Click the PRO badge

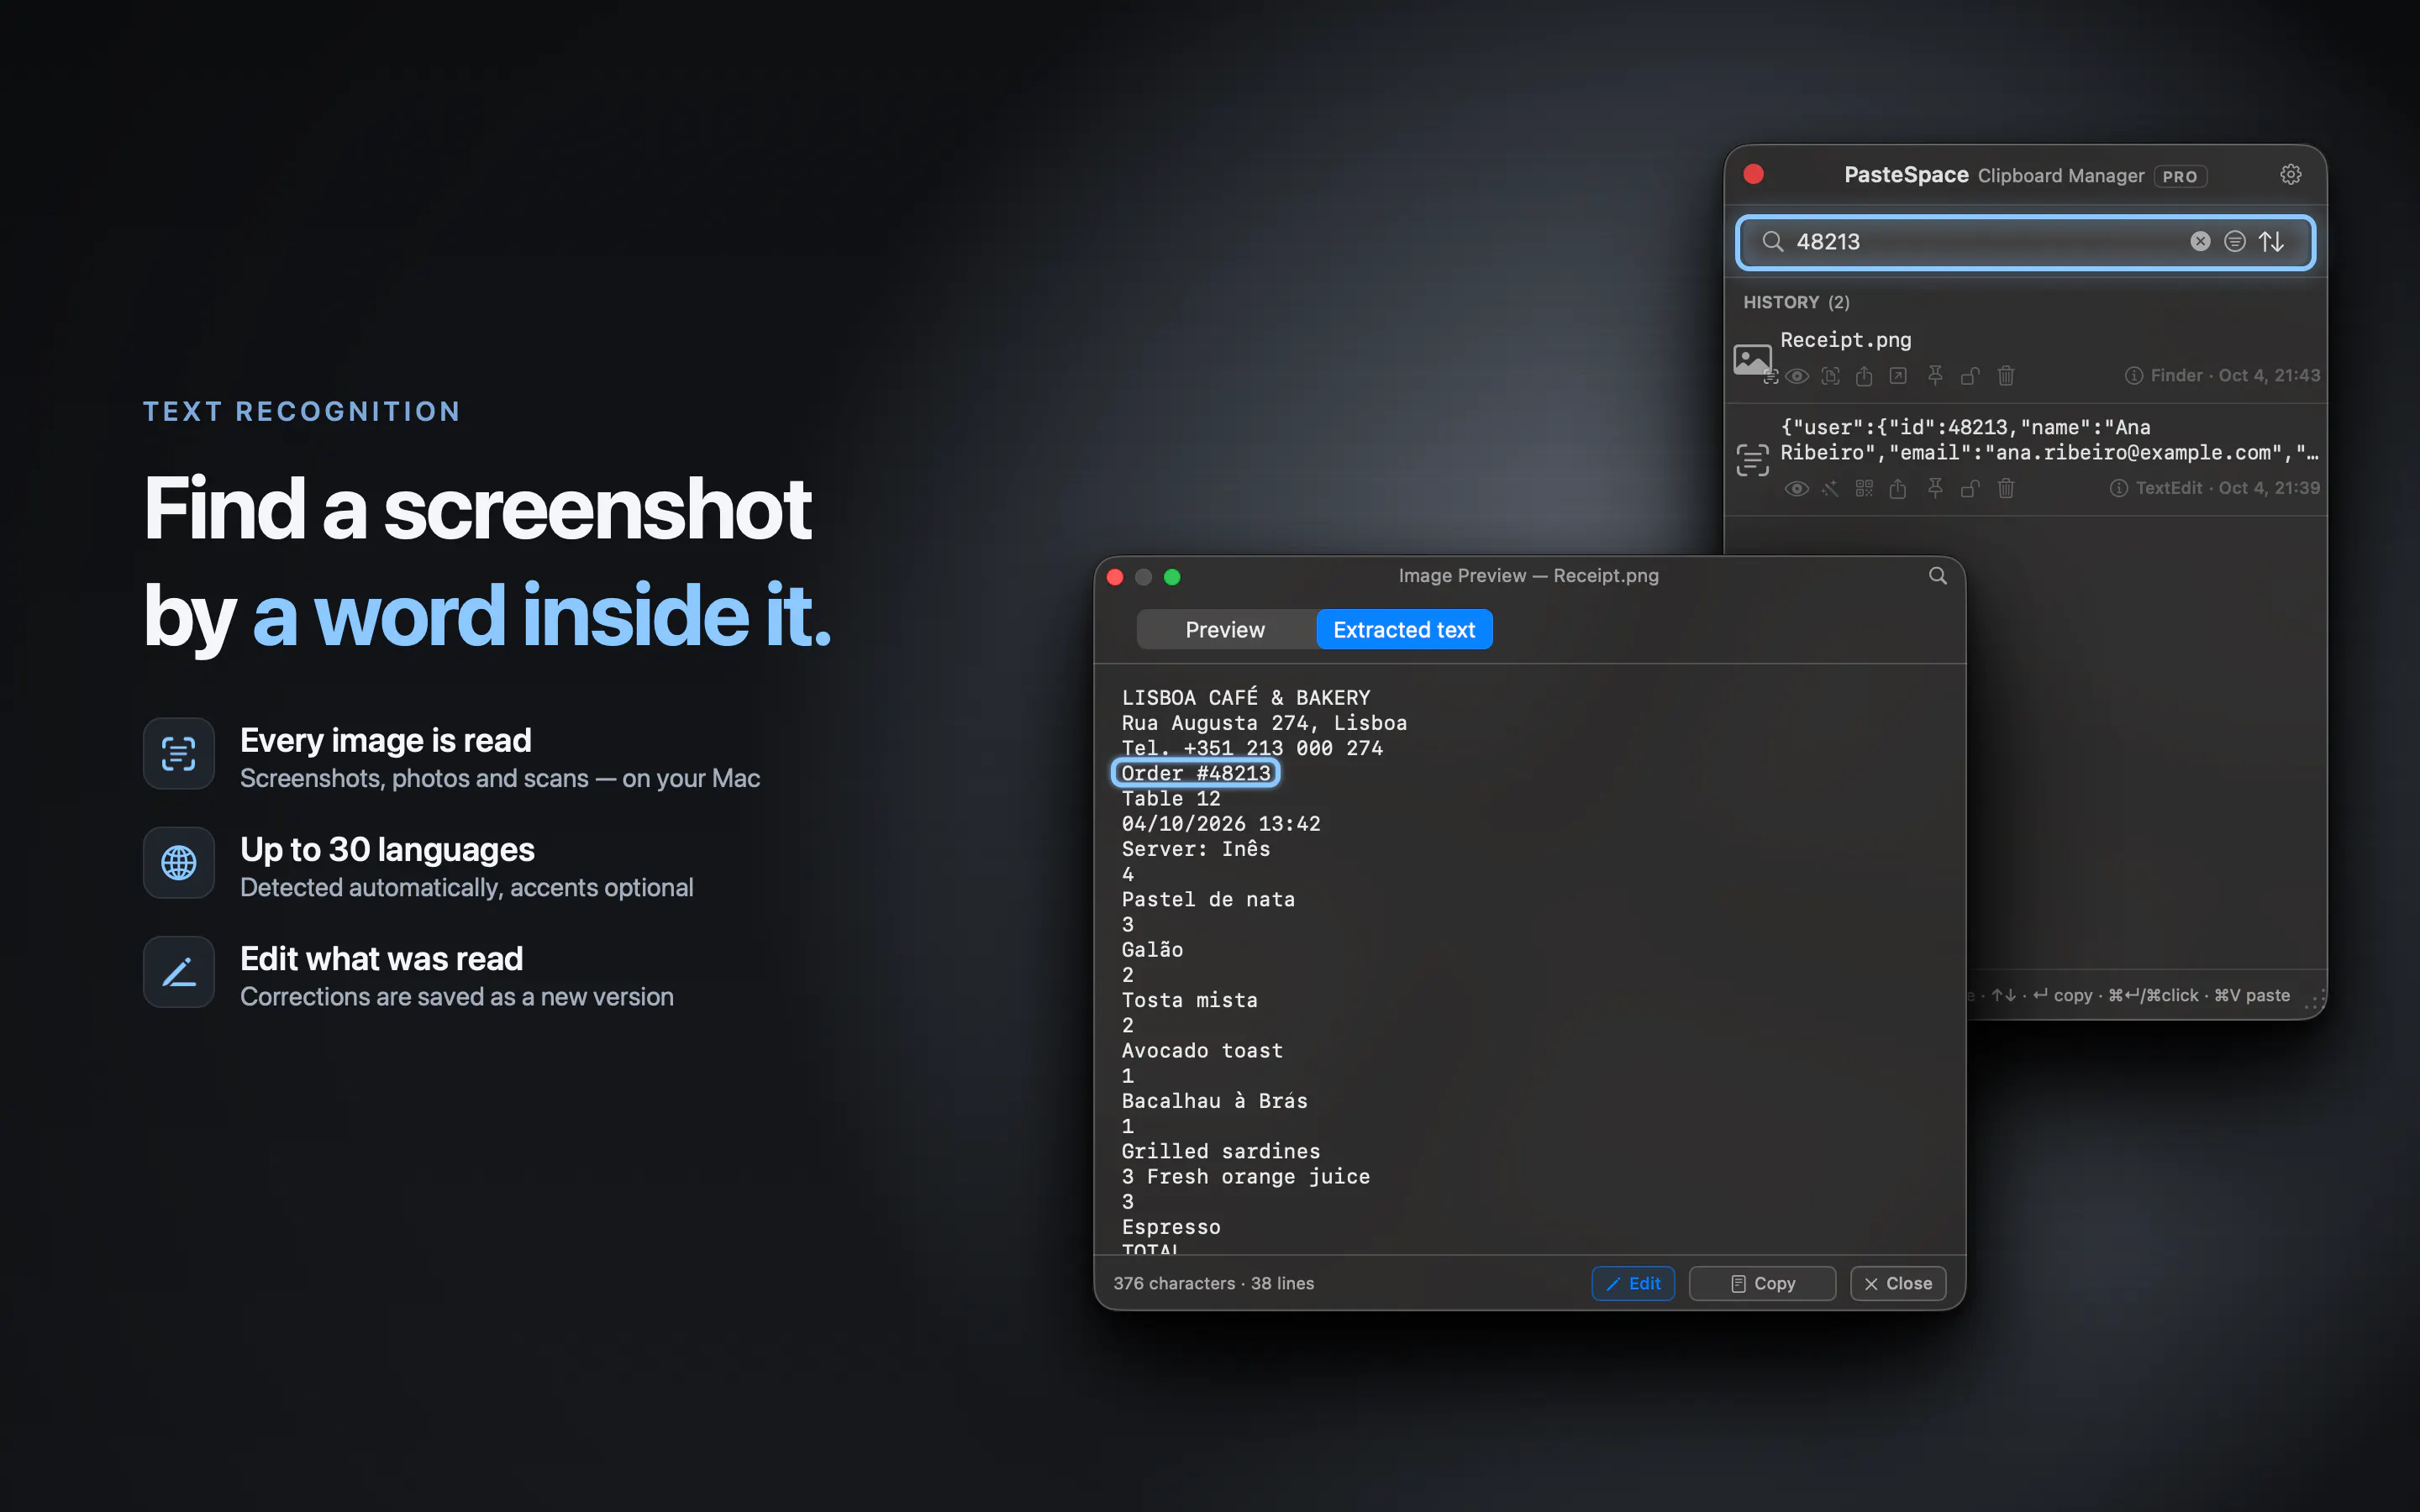click(x=2180, y=176)
